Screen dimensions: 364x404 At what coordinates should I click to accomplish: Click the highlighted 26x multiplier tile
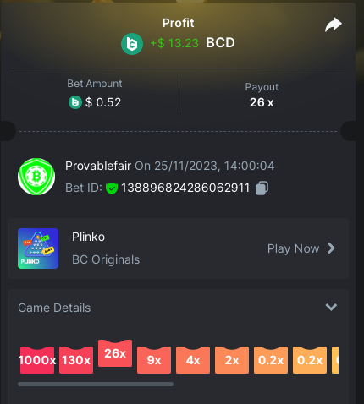[x=115, y=353]
